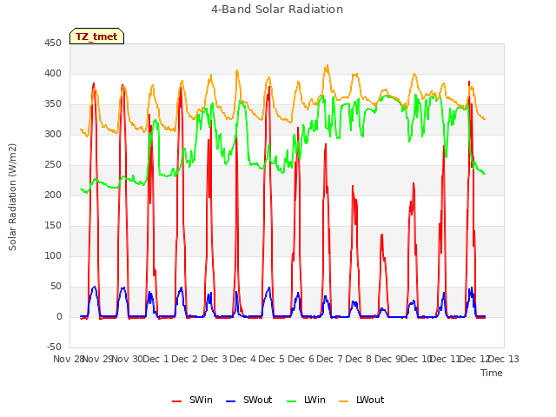Click the Dec 8 x-axis label

(359, 359)
